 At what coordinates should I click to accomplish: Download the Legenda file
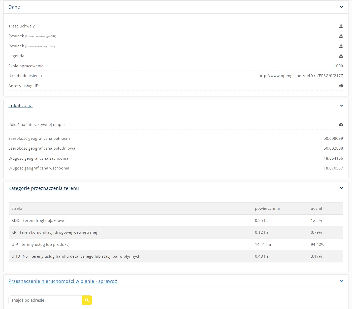tap(341, 56)
